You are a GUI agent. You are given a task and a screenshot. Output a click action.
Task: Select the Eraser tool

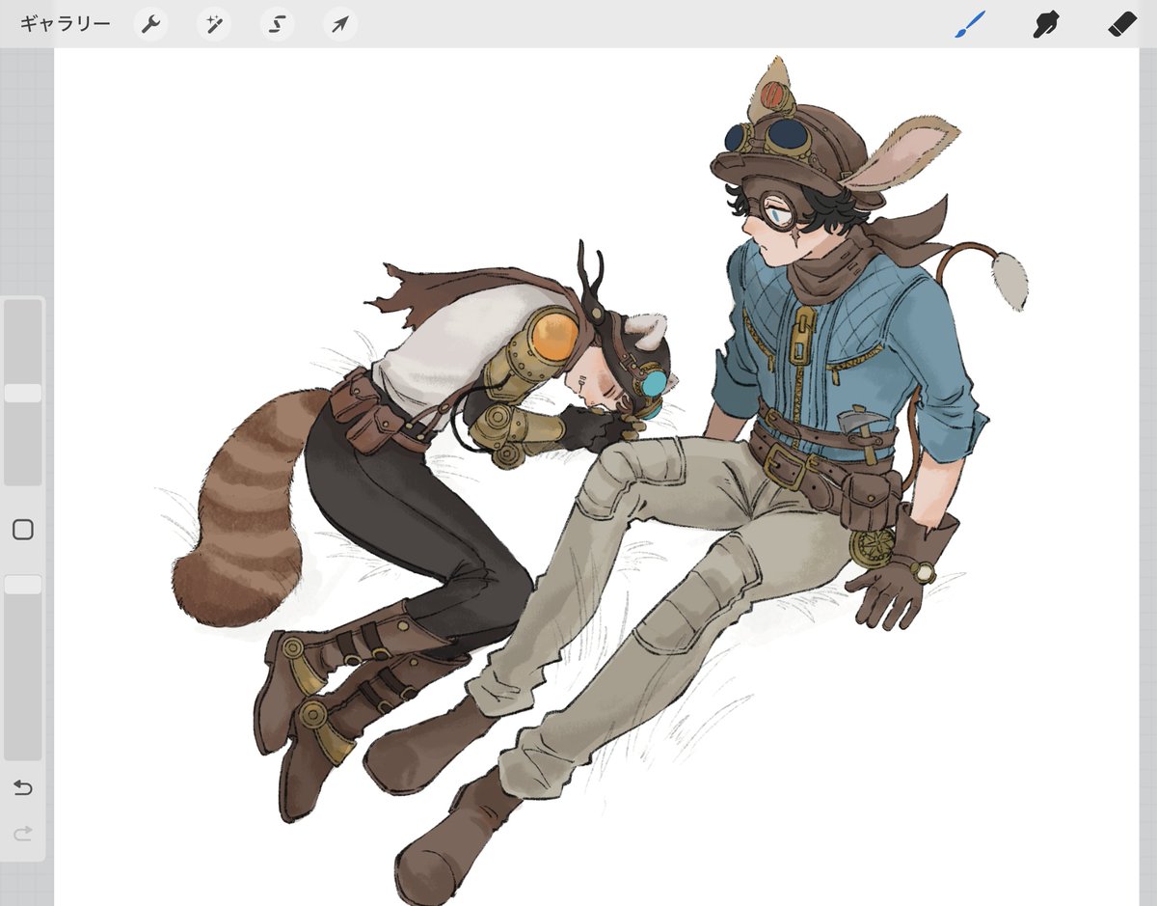coord(1123,24)
